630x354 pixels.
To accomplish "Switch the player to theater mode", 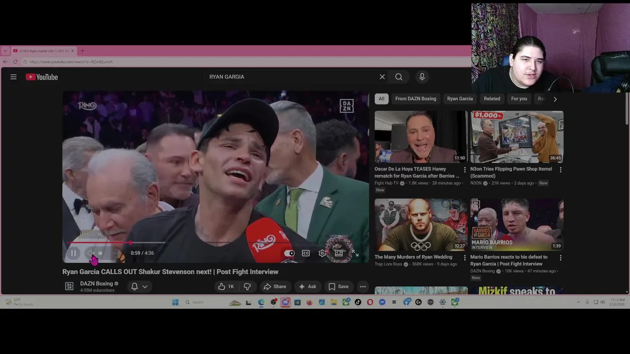I will tap(339, 253).
